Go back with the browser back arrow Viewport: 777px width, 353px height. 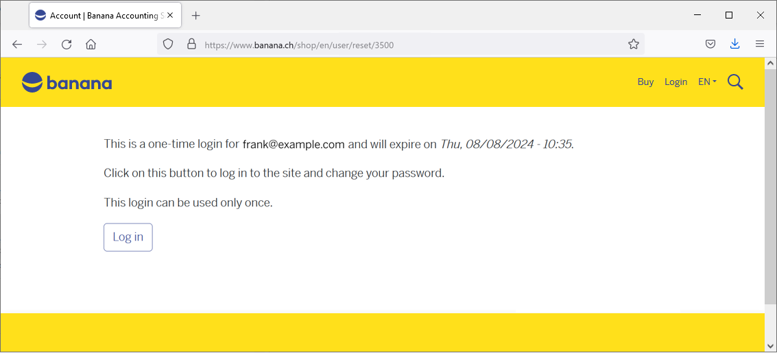18,45
